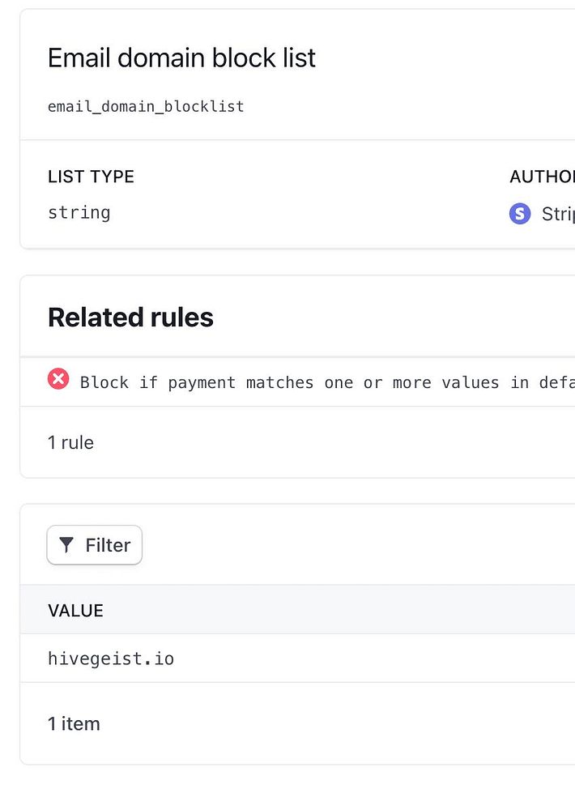Click the '1 rule' count text
Screen dimensions: 575x810
[x=70, y=442]
